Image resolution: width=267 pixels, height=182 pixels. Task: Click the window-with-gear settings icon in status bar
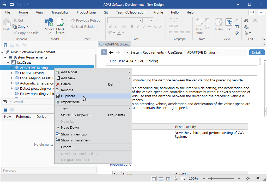183,178
